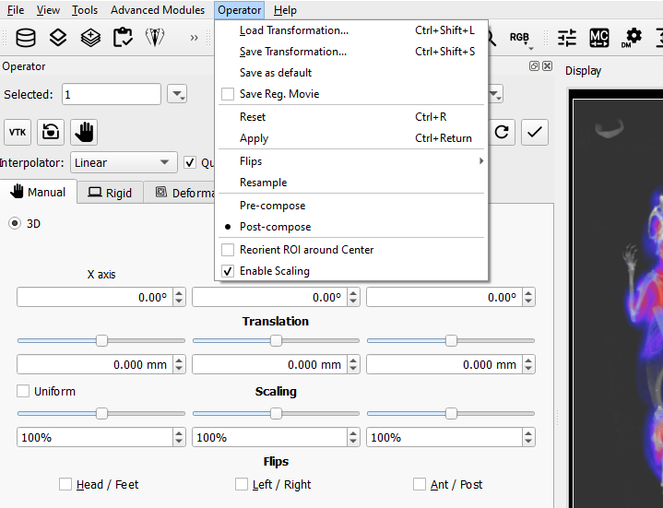Click the checkmark apply button
663x508 pixels.
pos(535,132)
